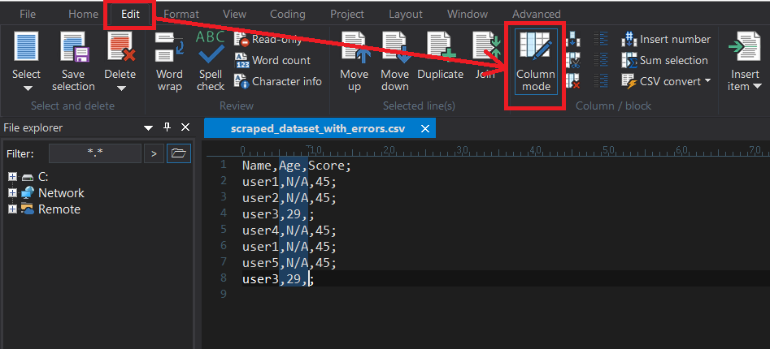The width and height of the screenshot is (770, 349).
Task: Switch to the Home tab
Action: coord(83,15)
